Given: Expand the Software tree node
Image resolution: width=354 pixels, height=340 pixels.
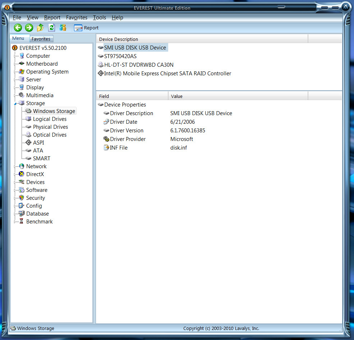Looking at the screenshot, I should click(x=15, y=190).
